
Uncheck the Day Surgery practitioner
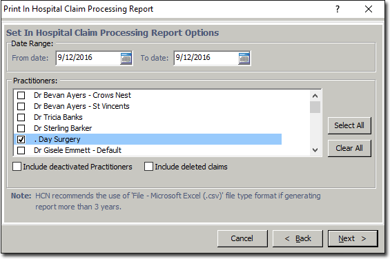tap(21, 139)
